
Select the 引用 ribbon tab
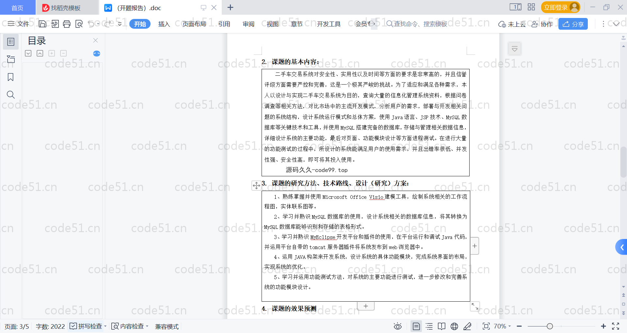pos(224,24)
